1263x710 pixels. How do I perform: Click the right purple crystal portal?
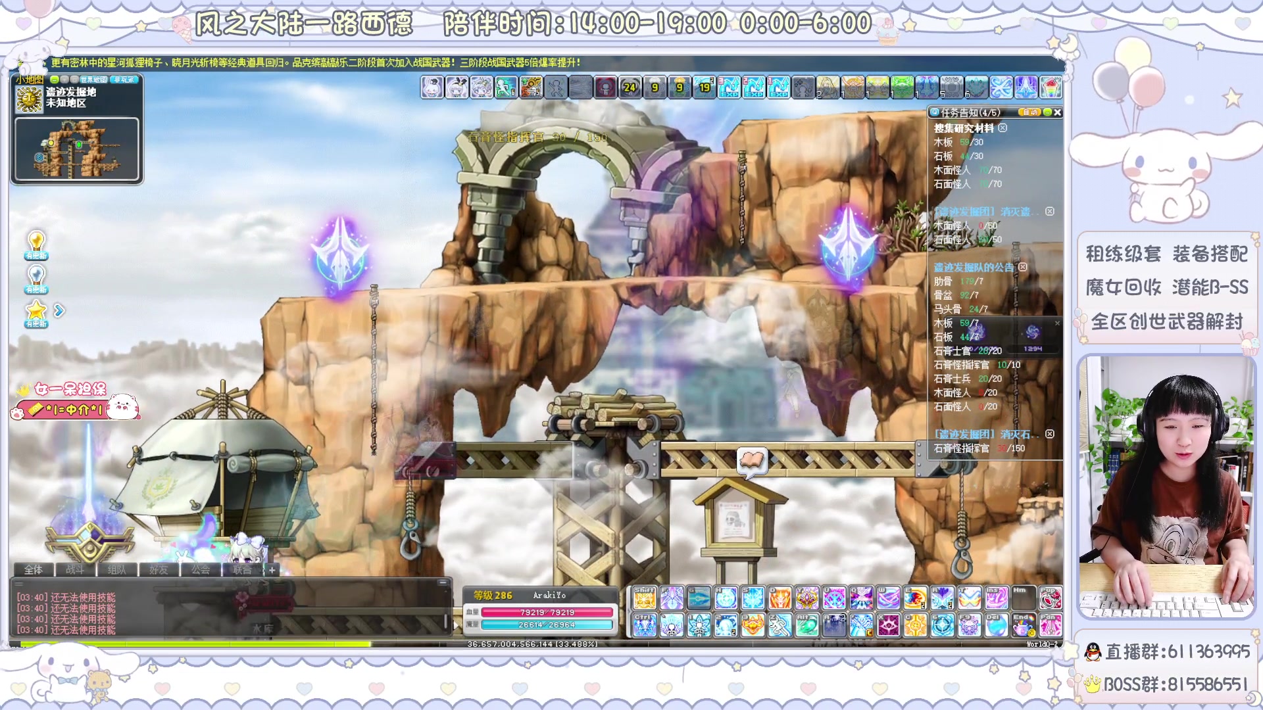[x=848, y=248]
